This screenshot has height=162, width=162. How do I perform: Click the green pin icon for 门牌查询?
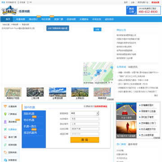[x=5, y=114]
